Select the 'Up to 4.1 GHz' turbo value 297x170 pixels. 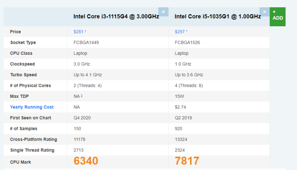[x=88, y=75]
